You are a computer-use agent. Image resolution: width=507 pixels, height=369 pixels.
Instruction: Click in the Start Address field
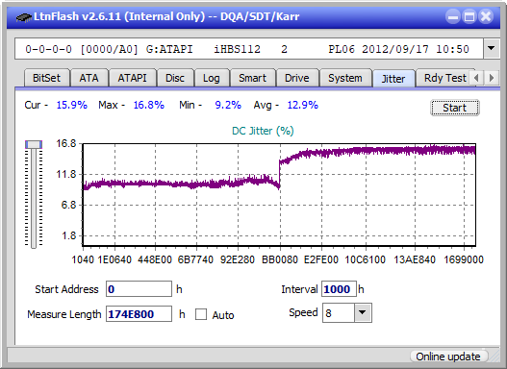(139, 289)
